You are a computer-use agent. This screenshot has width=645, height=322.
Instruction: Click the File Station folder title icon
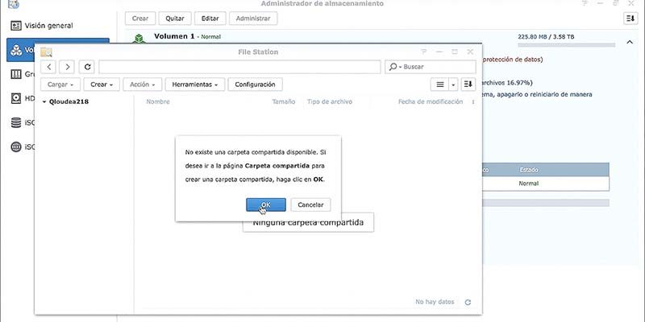(46, 52)
